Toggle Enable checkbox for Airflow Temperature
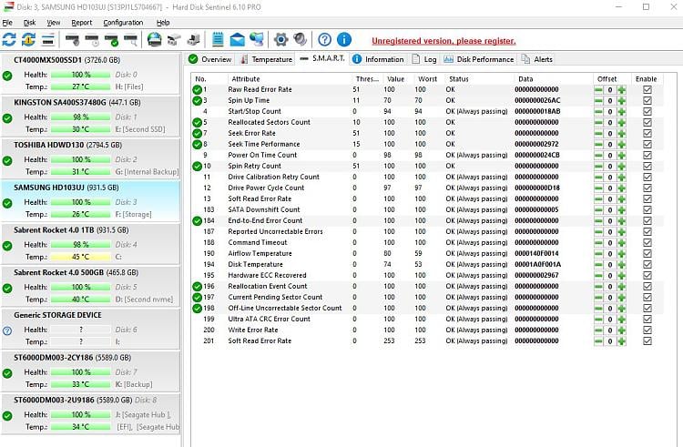This screenshot has width=683, height=447. coord(647,254)
